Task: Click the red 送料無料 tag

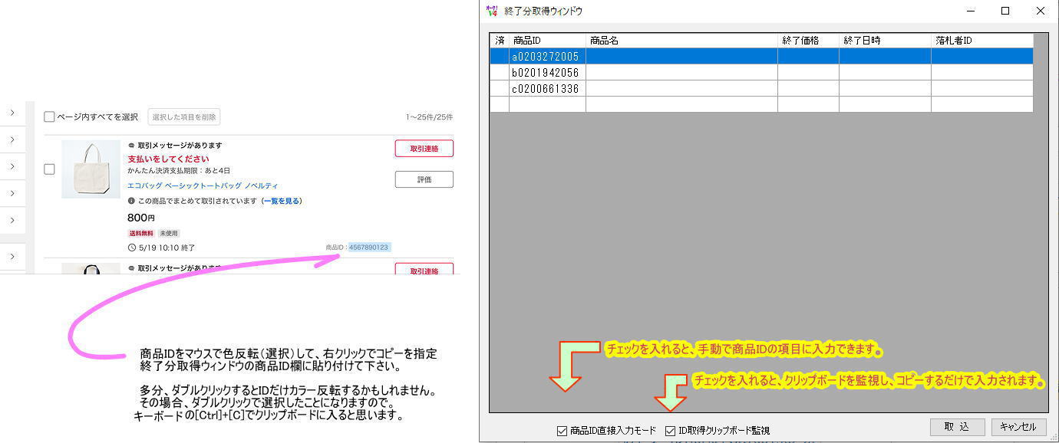Action: click(x=141, y=233)
